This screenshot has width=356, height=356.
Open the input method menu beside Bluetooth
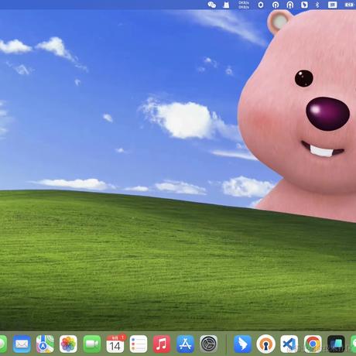tap(332, 5)
